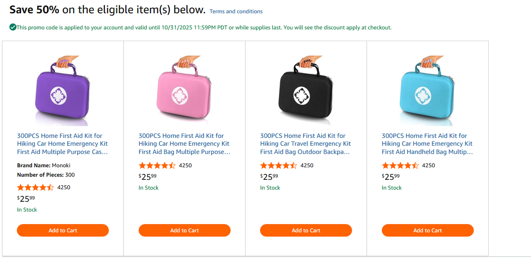
Task: Open the 4250 reviews count for blue kit
Action: pyautogui.click(x=429, y=165)
